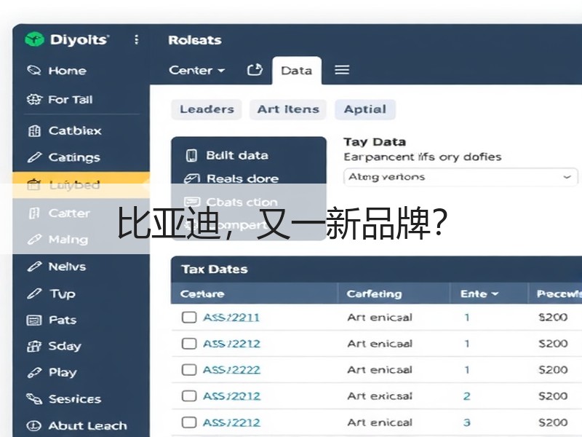
Task: Select the Aptial tab pill
Action: tap(365, 109)
